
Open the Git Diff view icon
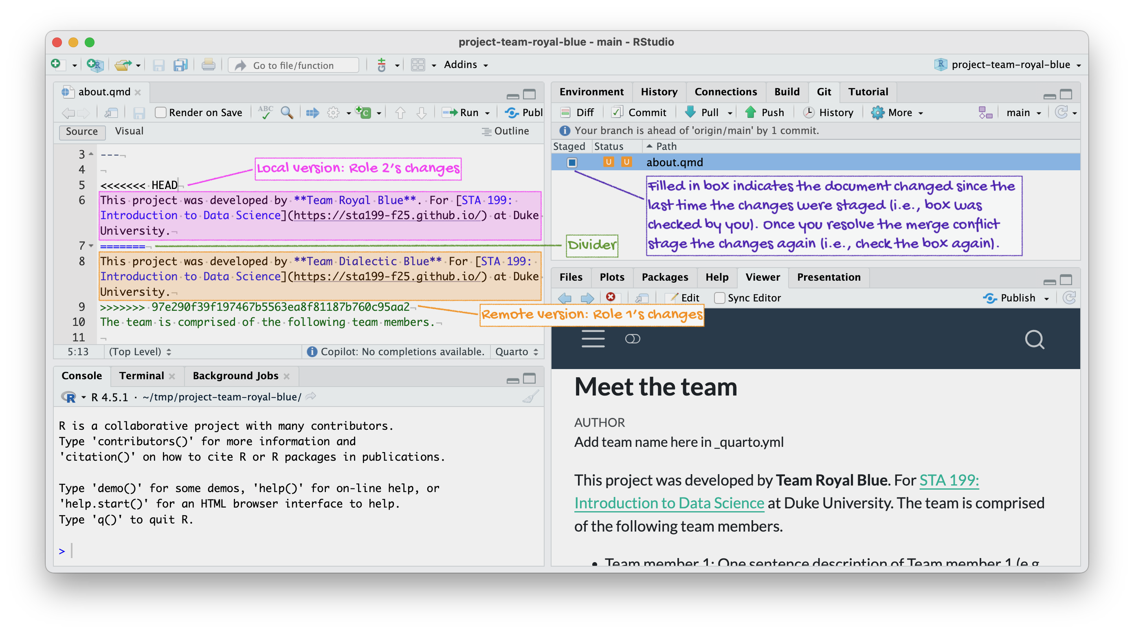pyautogui.click(x=566, y=112)
